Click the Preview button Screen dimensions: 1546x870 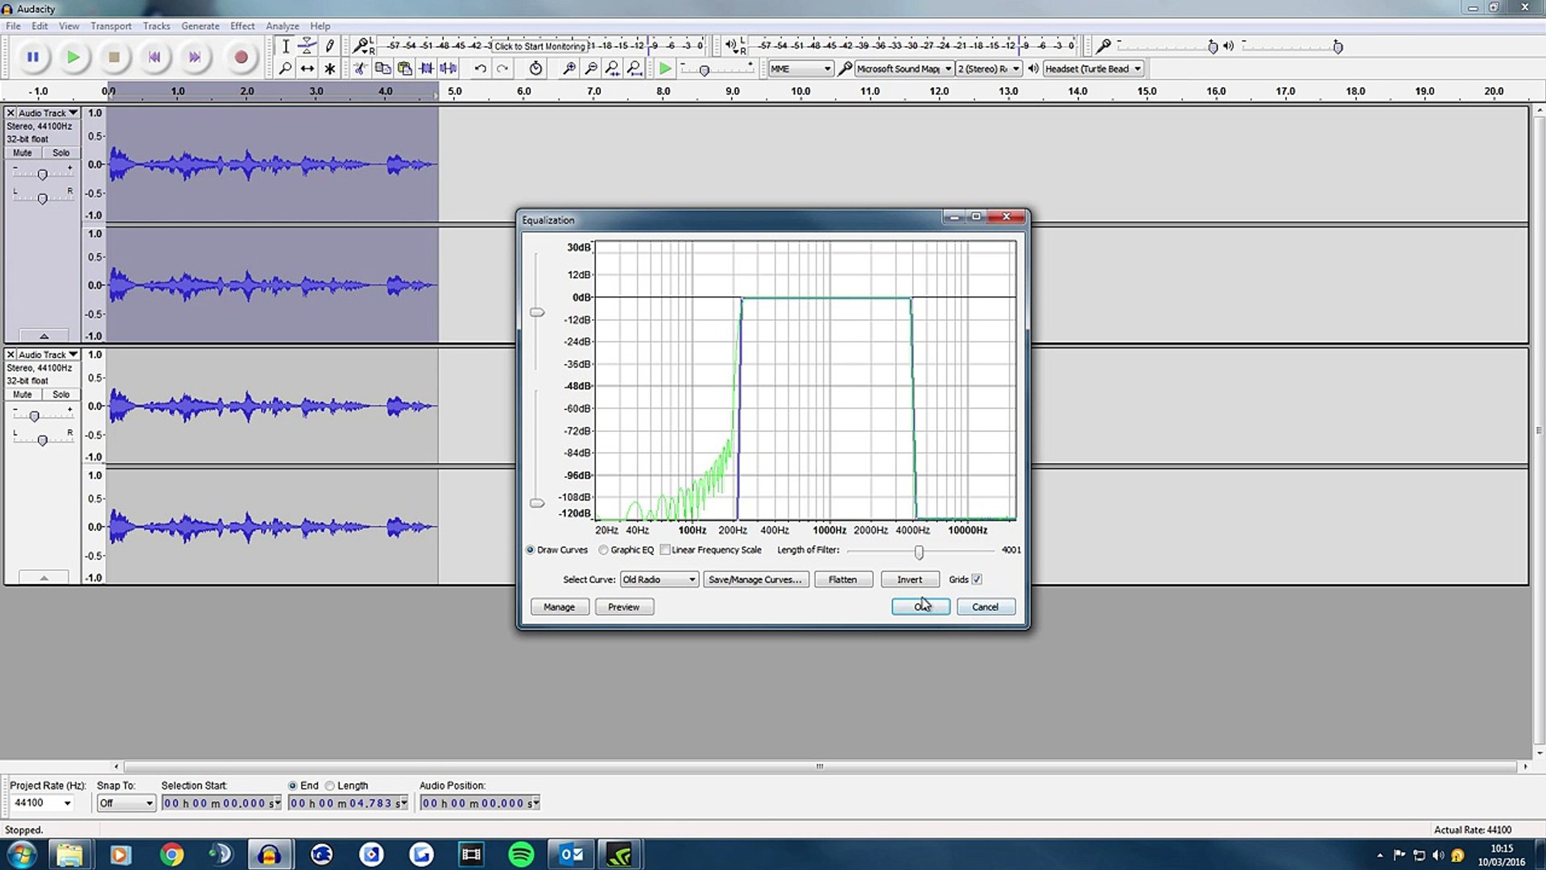point(623,607)
